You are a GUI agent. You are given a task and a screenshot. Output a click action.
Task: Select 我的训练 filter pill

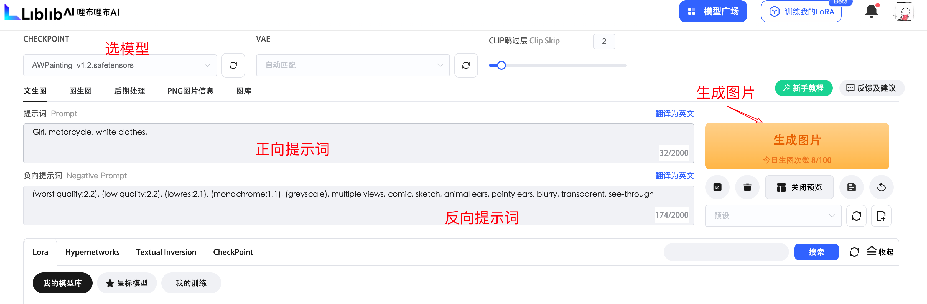tap(191, 283)
